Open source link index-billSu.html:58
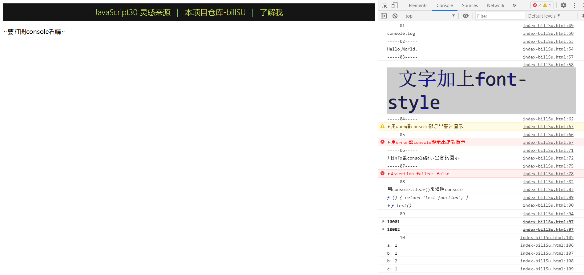This screenshot has width=584, height=275. click(548, 65)
